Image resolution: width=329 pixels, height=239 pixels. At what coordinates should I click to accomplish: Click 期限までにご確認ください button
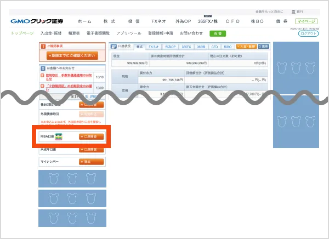click(72, 55)
